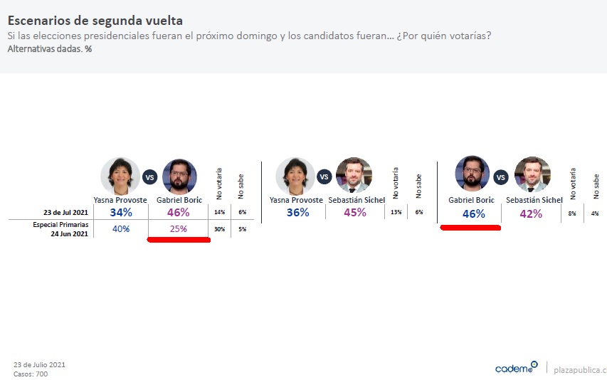This screenshot has width=607, height=380.
Task: Click the "Casos: 700" footnote
Action: pos(31,374)
